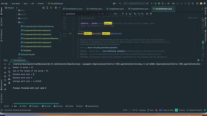Open user account dropdown in toolbar
The image size is (207, 116).
click(114, 4)
